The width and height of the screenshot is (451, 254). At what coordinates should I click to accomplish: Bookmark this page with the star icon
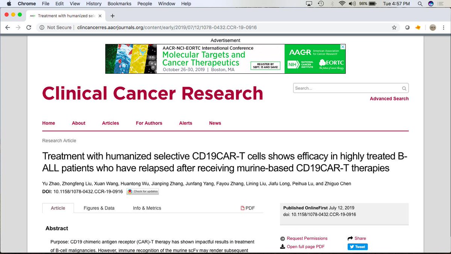click(394, 27)
